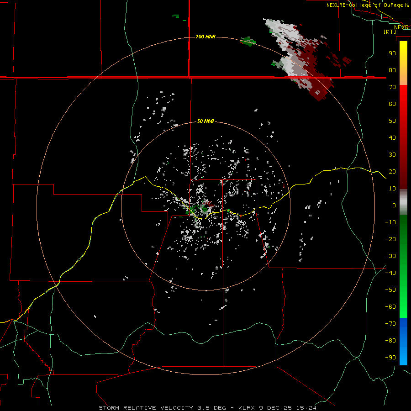The image size is (411, 411).
Task: Click the 'KLRX' radar site identifier in the caption
Action: pyautogui.click(x=247, y=408)
